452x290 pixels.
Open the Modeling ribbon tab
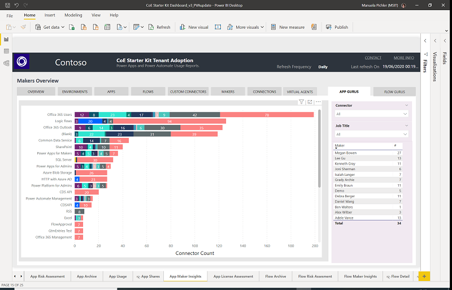coord(73,15)
